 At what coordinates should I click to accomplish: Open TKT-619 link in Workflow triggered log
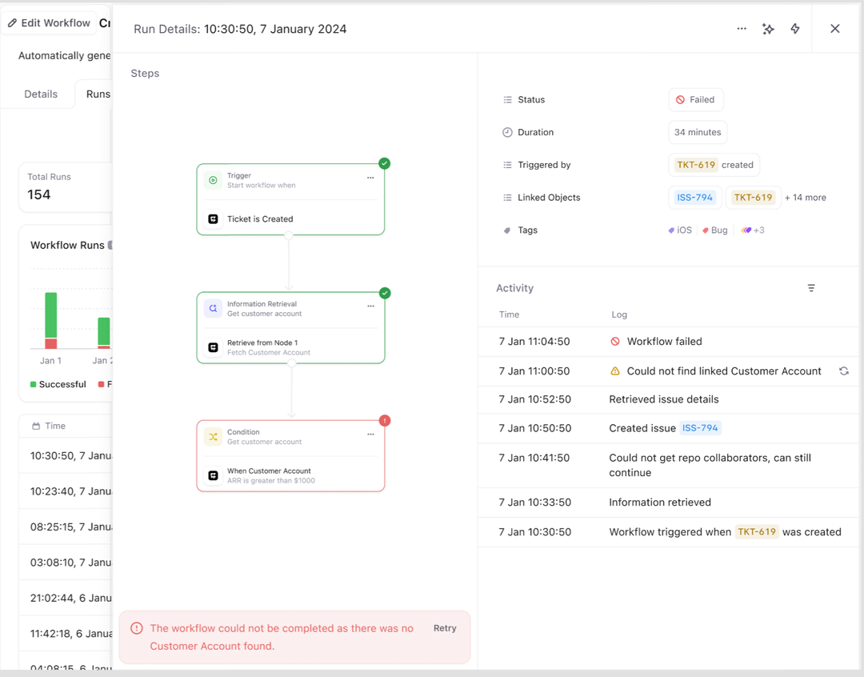(757, 532)
